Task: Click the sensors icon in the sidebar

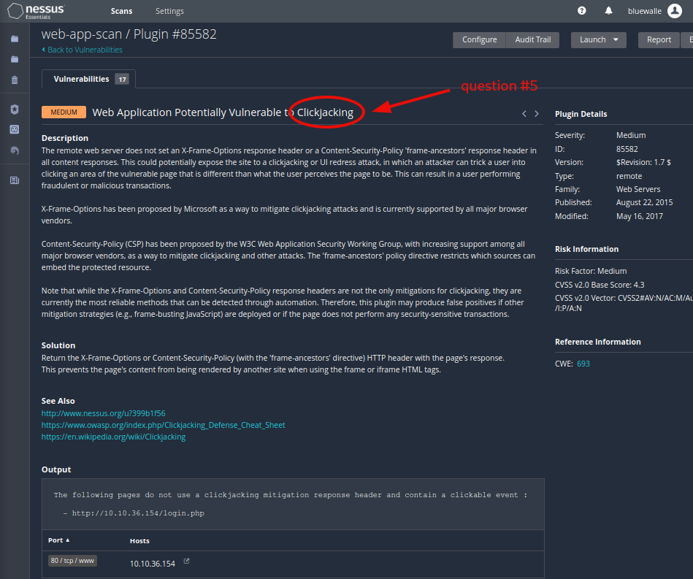Action: coord(15,150)
